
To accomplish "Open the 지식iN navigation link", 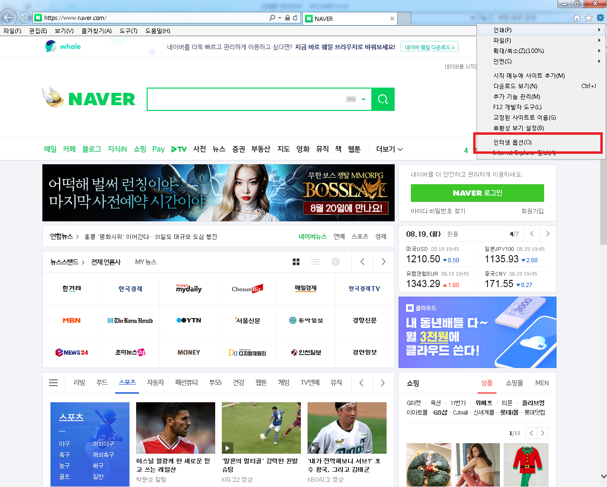I will [117, 149].
